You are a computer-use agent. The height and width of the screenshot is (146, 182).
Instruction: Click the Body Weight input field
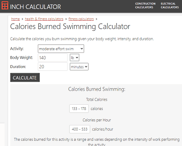point(53,57)
